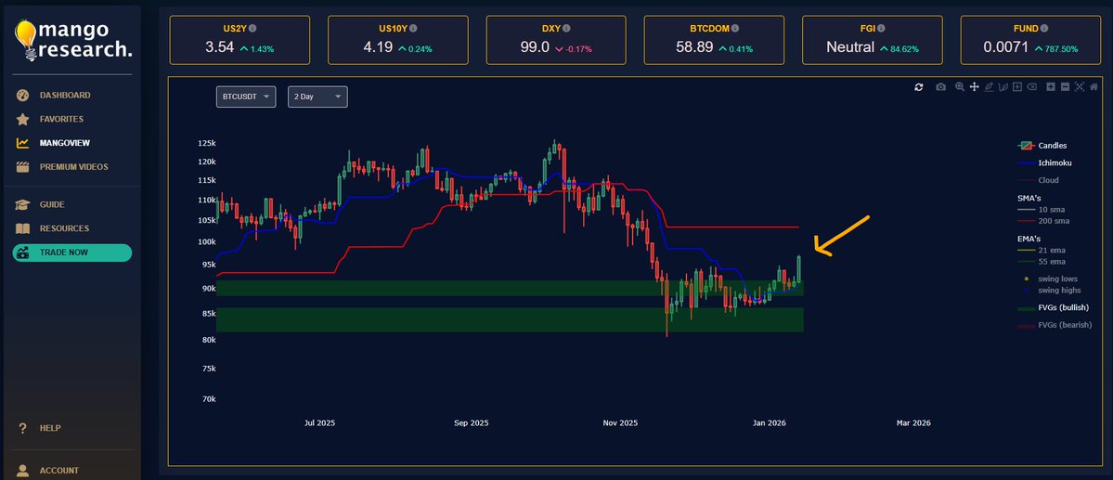Image resolution: width=1113 pixels, height=480 pixels.
Task: Enable the 200 sma legend entry
Action: (x=1044, y=221)
